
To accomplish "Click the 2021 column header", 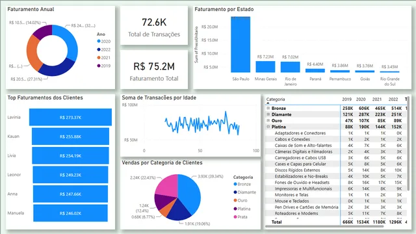I will tap(377, 99).
